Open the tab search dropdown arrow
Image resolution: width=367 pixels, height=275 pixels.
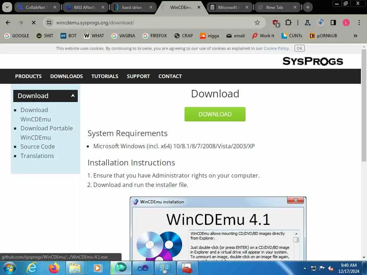point(7,7)
